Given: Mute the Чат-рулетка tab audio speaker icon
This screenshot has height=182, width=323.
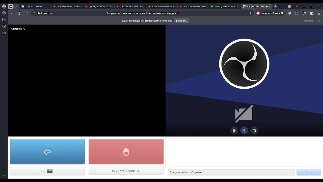Looking at the screenshot, I should click(267, 6).
